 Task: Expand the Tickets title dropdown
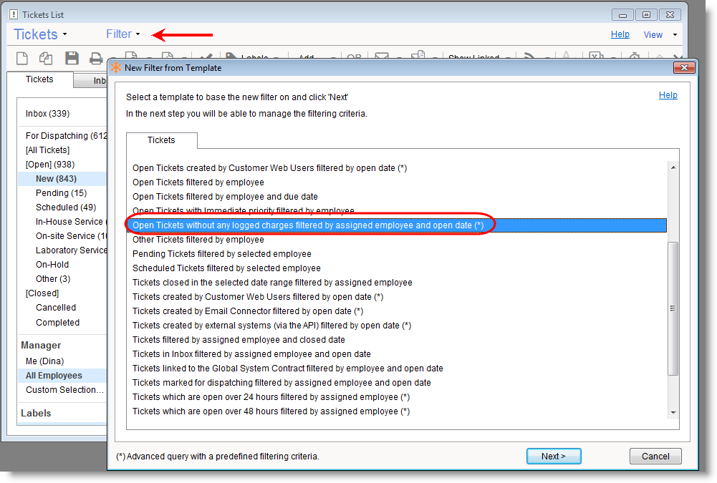[40, 34]
